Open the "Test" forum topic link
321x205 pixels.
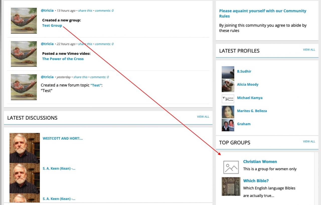[x=96, y=85]
